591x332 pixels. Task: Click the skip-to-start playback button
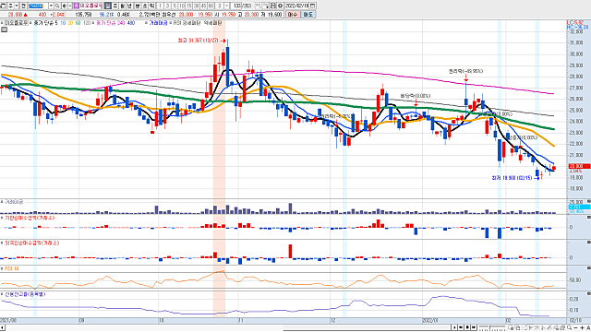click(461, 328)
